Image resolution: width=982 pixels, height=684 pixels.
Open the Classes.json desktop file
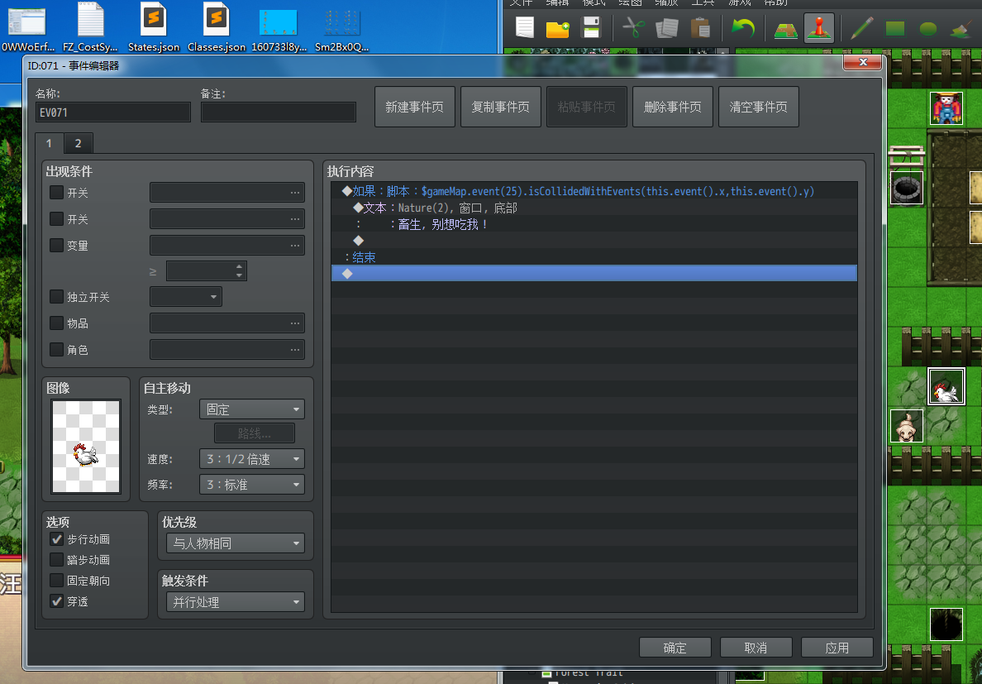pos(217,27)
